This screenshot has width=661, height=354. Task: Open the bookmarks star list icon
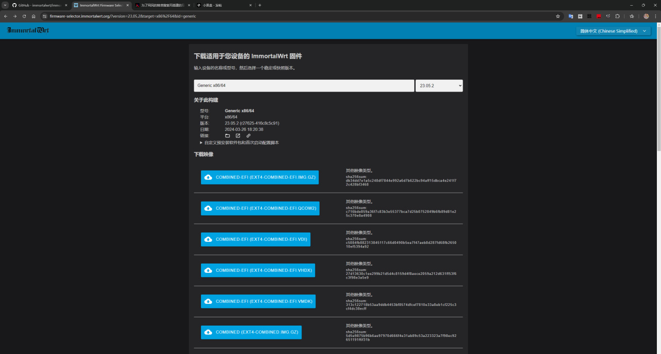tap(632, 16)
